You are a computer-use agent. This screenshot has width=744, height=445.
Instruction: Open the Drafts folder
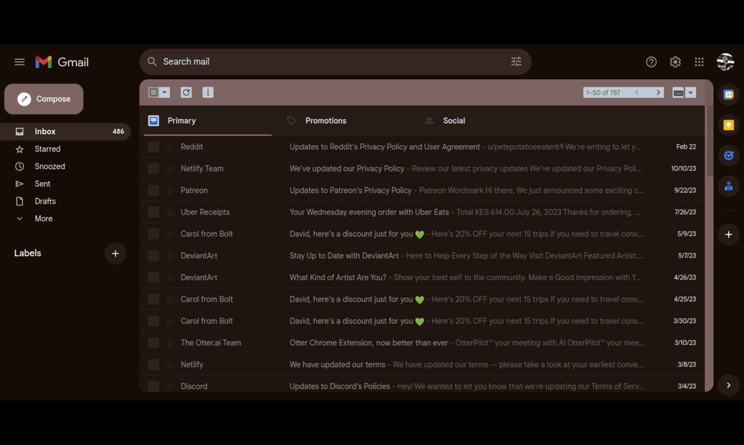66,201
